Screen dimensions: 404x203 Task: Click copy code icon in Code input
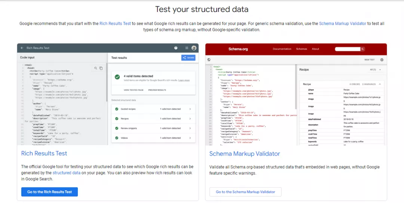pyautogui.click(x=101, y=68)
